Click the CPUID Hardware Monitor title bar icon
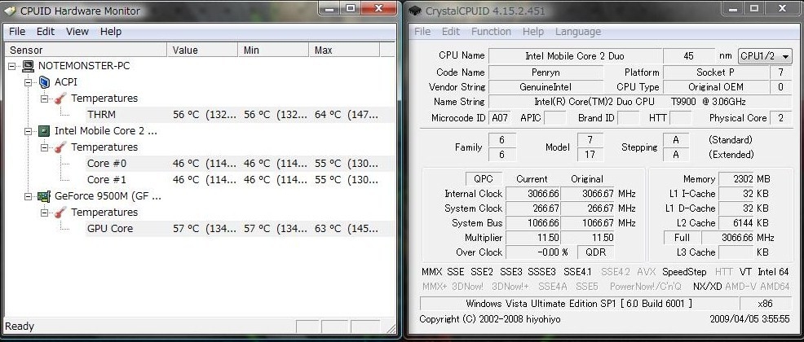The height and width of the screenshot is (342, 804). click(x=10, y=11)
